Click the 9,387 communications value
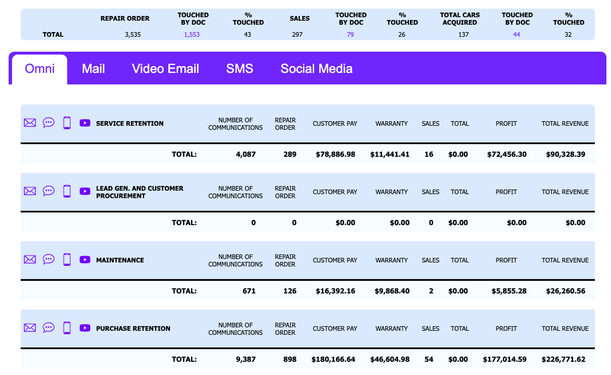 click(x=246, y=359)
